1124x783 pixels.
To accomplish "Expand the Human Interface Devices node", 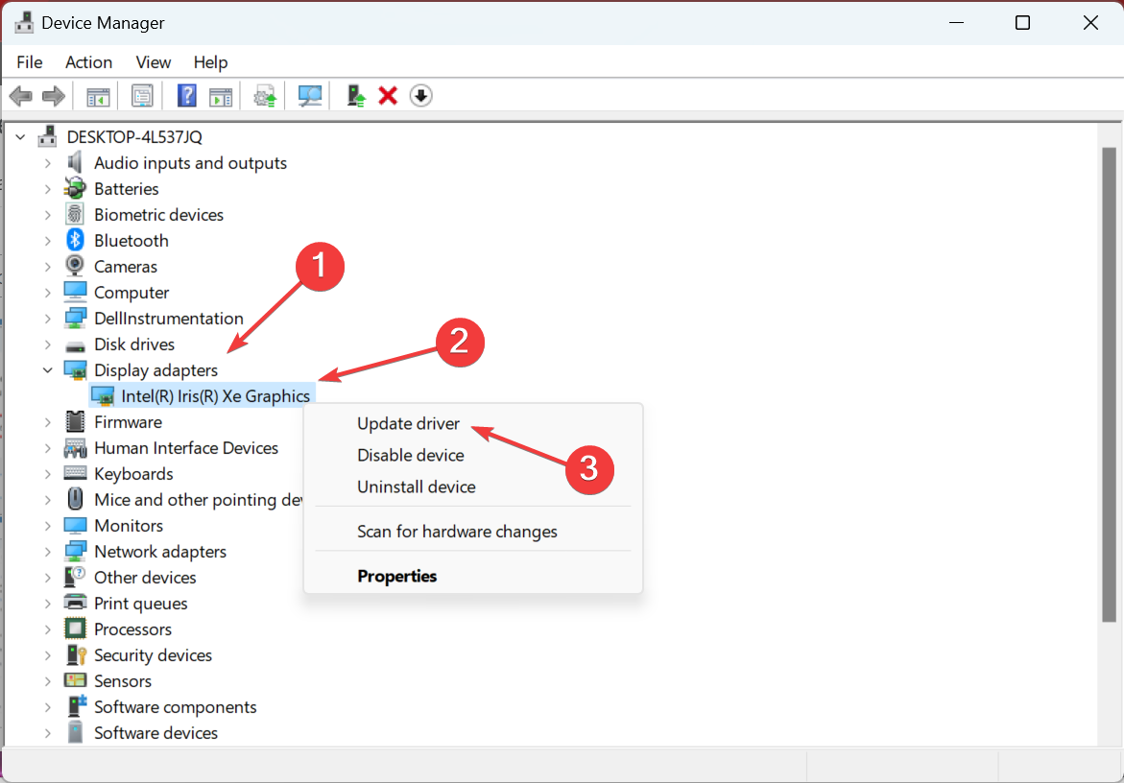I will click(x=47, y=448).
